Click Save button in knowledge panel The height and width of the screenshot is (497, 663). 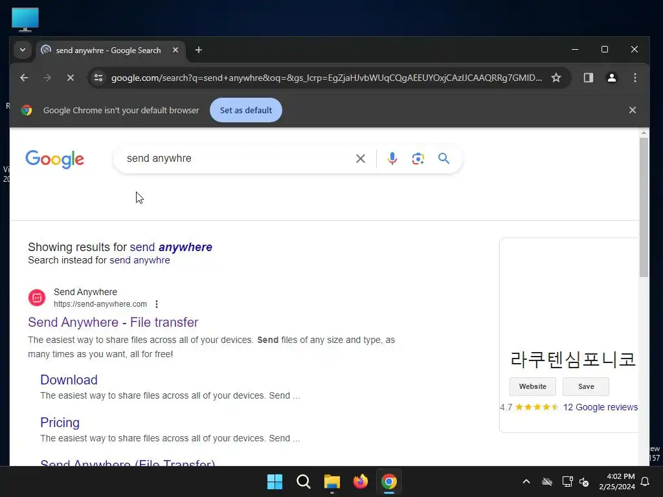click(x=585, y=386)
